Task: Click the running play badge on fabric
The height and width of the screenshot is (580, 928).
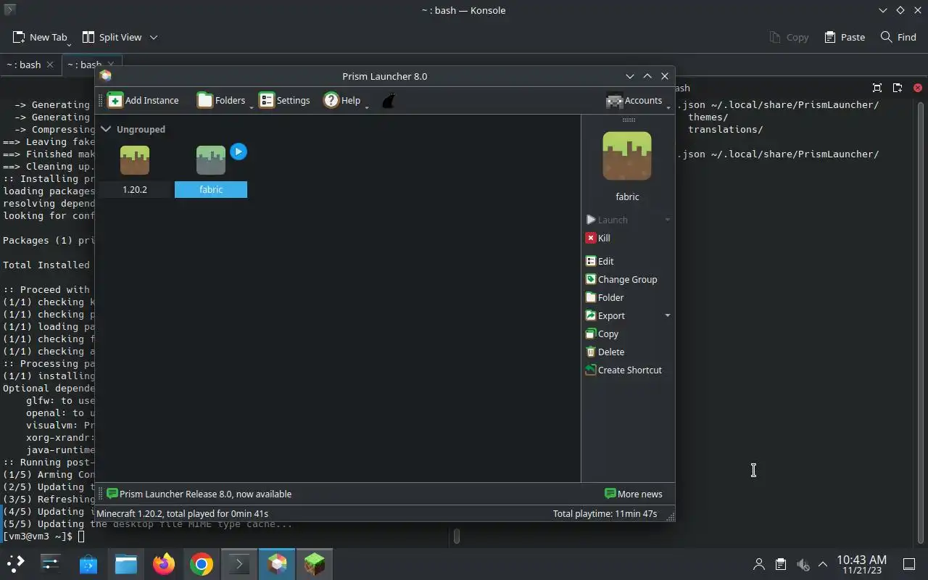Action: [x=239, y=152]
